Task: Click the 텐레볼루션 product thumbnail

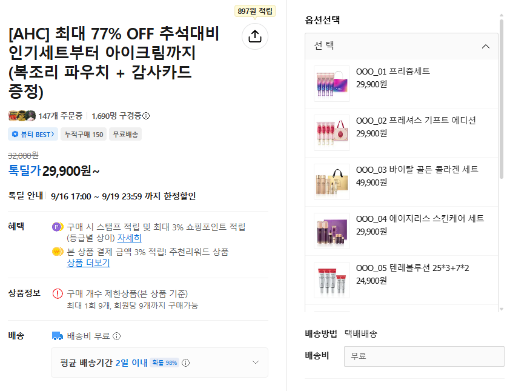Action: point(332,280)
